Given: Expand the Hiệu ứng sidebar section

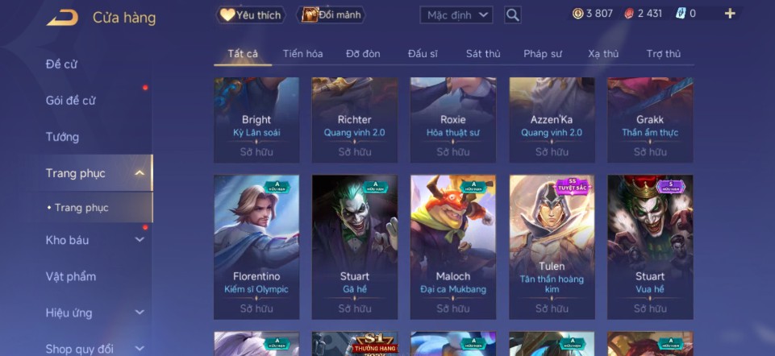Looking at the screenshot, I should point(140,313).
